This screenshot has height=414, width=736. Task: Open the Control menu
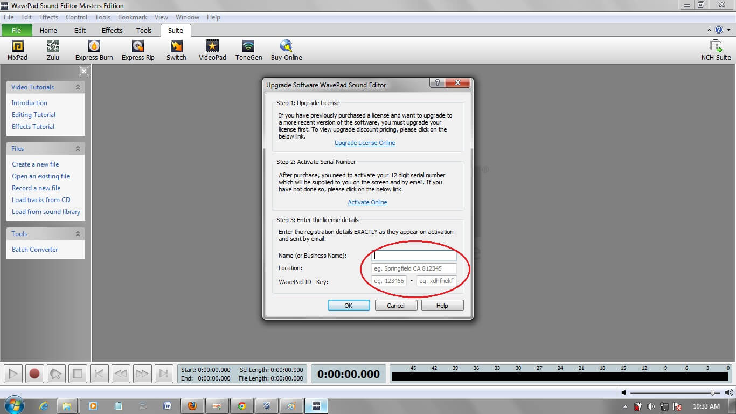tap(77, 17)
